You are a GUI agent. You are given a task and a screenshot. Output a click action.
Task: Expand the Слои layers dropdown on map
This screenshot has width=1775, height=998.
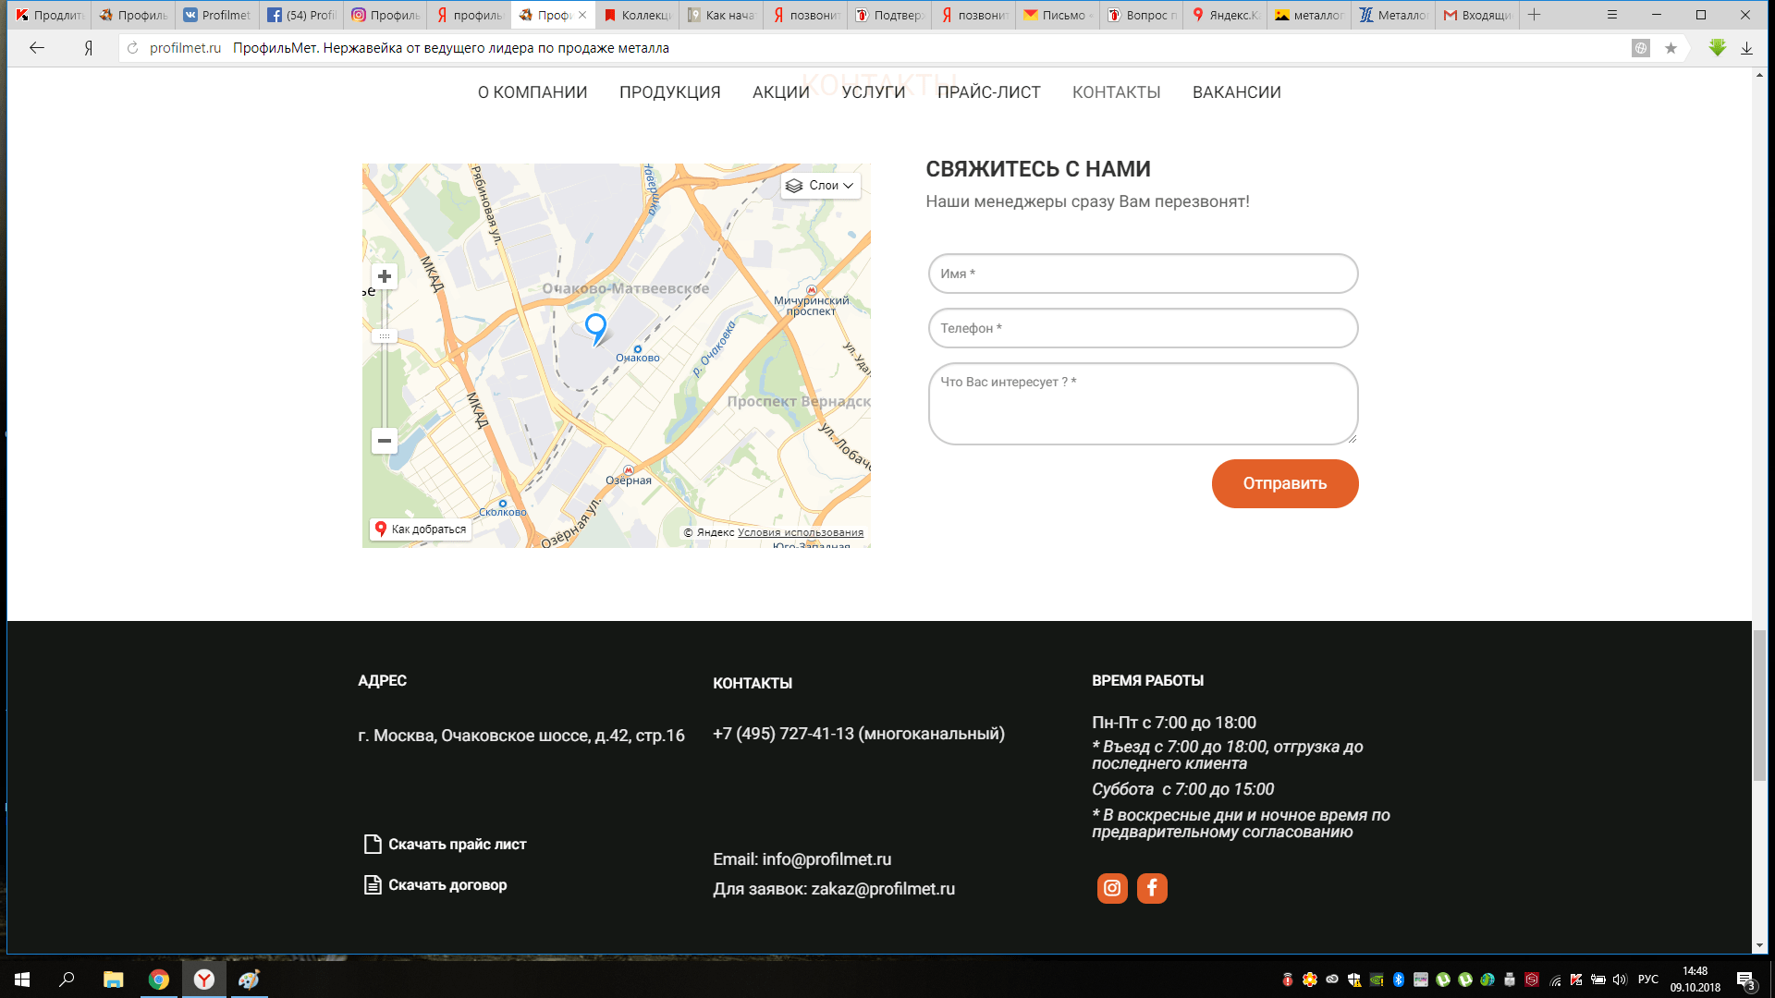tap(820, 186)
